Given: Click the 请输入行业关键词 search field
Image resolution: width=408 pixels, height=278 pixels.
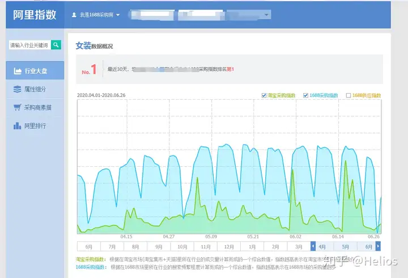Looking at the screenshot, I should [x=30, y=45].
